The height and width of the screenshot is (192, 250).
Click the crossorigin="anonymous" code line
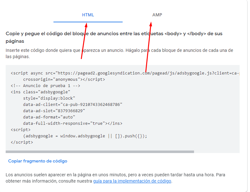click(64, 80)
